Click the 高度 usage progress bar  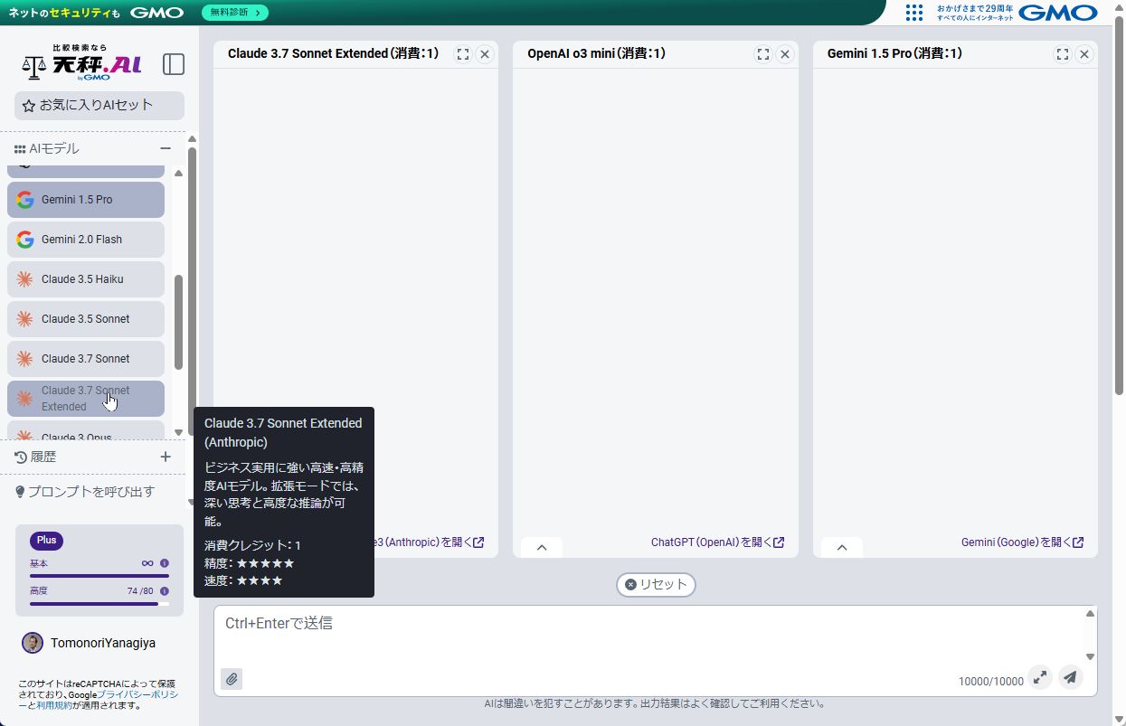click(99, 603)
